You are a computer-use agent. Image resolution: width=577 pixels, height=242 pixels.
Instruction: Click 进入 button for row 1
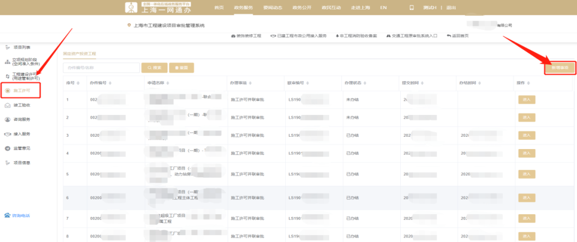(527, 99)
